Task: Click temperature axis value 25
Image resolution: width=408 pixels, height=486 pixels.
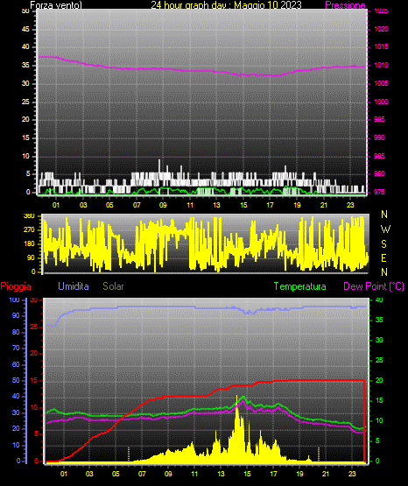Action: 379,360
